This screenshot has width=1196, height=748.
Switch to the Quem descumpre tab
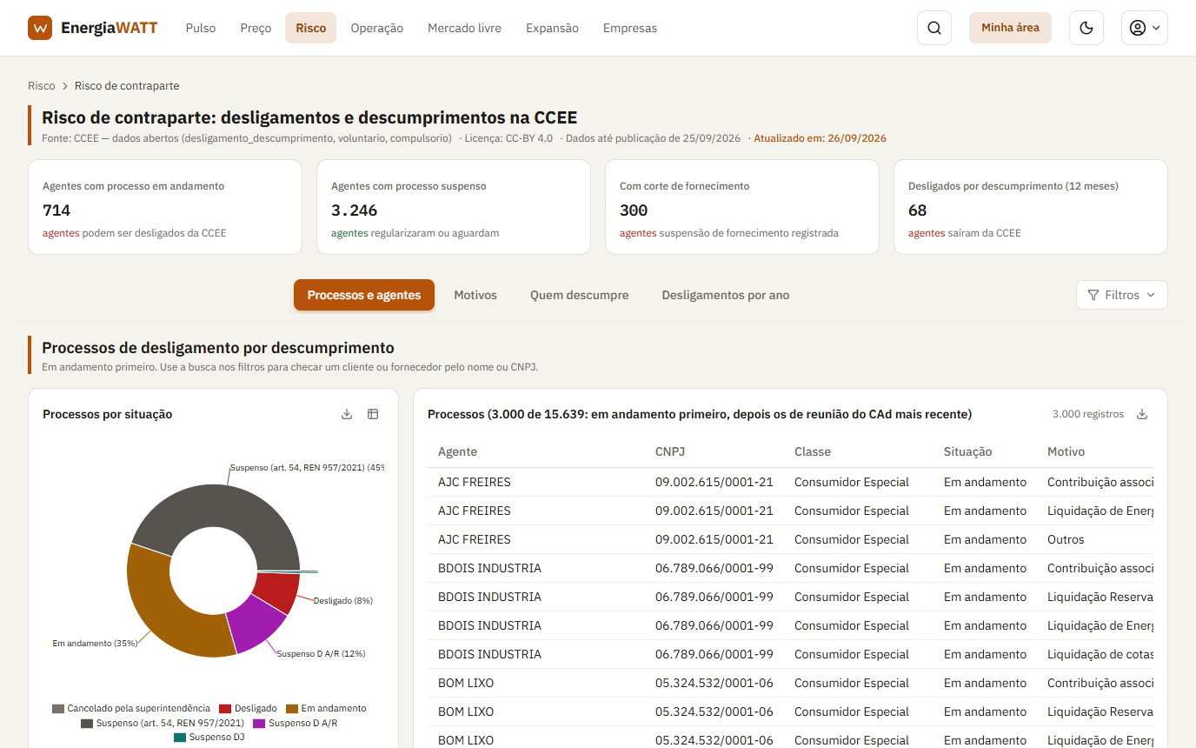[580, 295]
